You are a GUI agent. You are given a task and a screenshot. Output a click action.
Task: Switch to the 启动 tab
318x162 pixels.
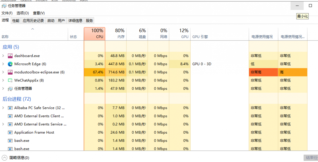point(51,20)
